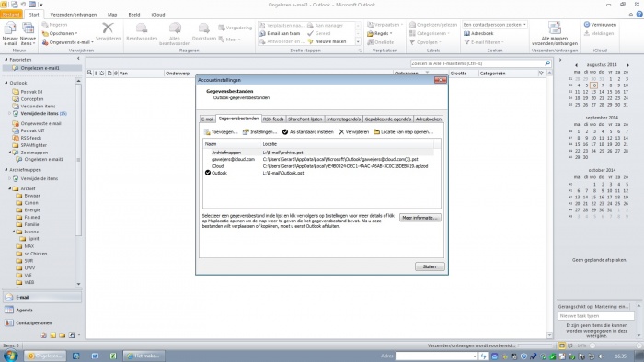Viewport: 644px width, 362px height.
Task: Switch to Verzenden/ontvangen ribbon tab
Action: pyautogui.click(x=74, y=15)
